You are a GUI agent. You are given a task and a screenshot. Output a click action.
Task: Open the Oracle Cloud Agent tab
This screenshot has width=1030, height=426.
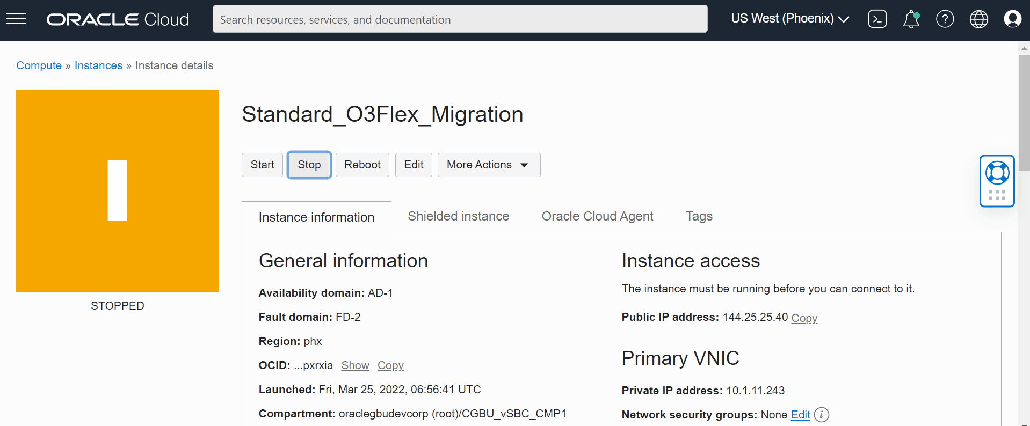tap(597, 216)
